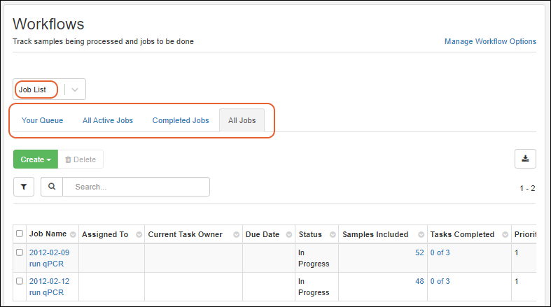551x307 pixels.
Task: Open Status column menu arrow
Action: [331, 234]
